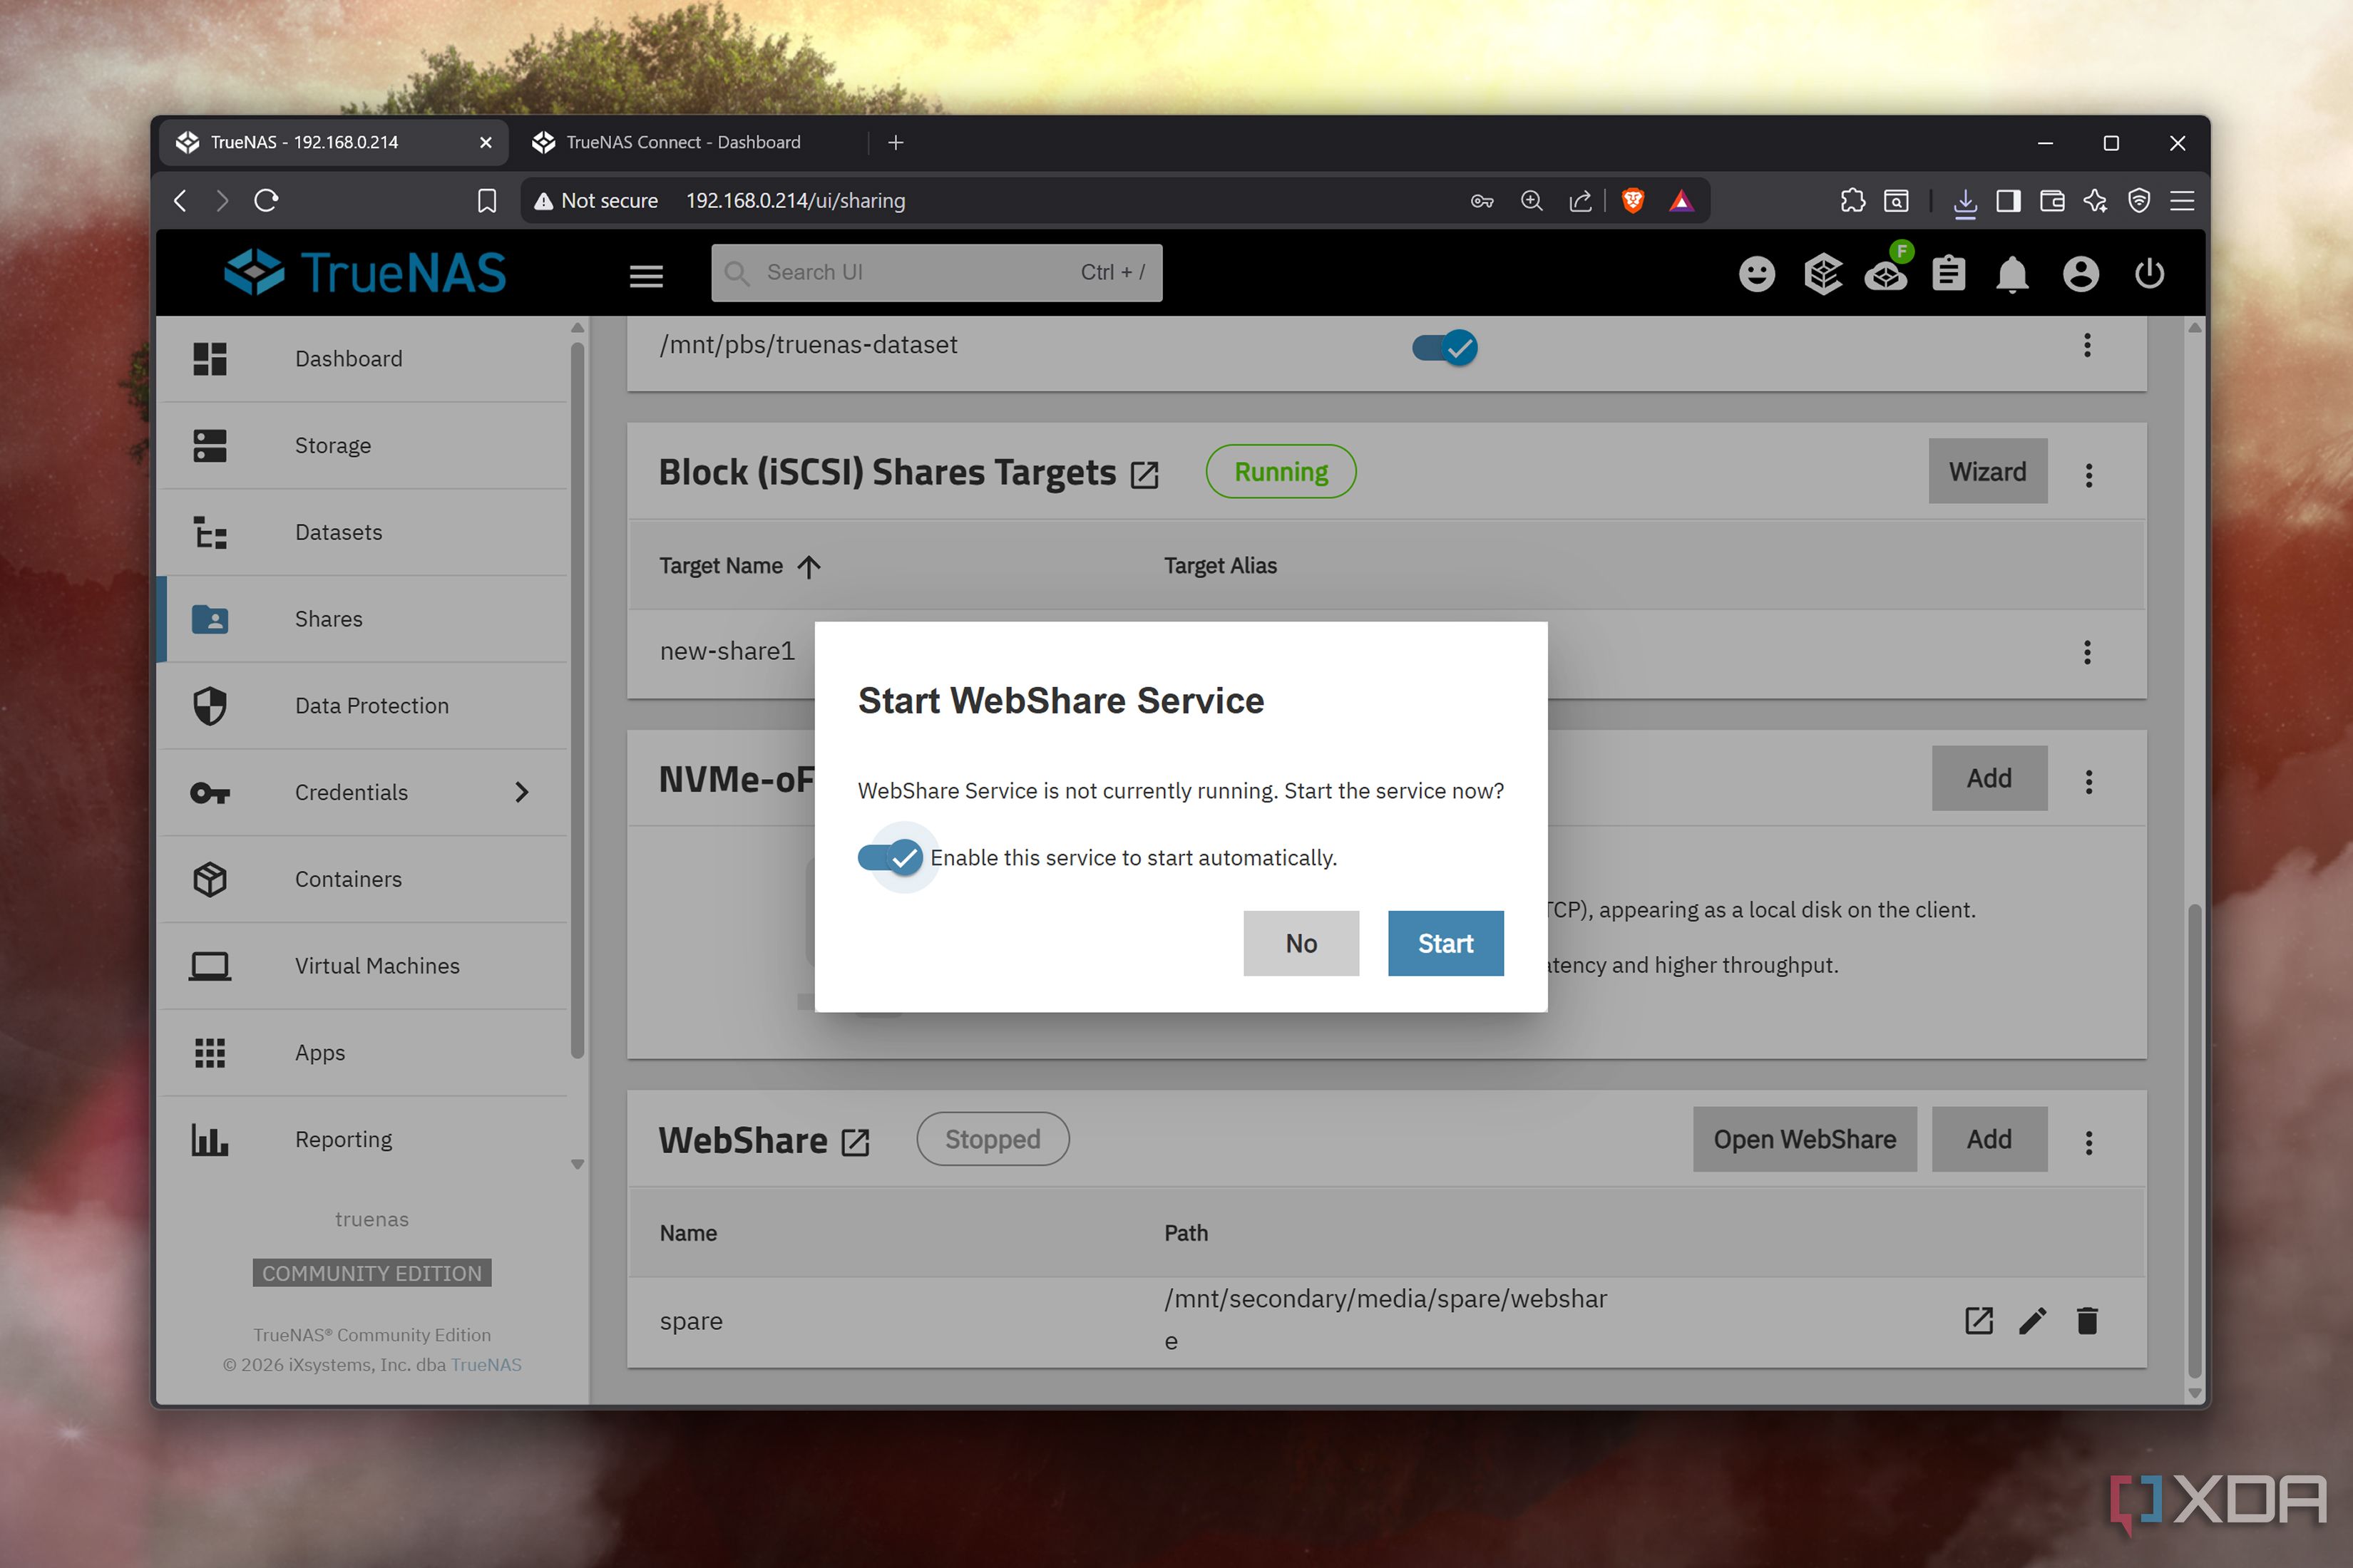The image size is (2353, 1568).
Task: Open the Jobs clipboard icon
Action: (1949, 274)
